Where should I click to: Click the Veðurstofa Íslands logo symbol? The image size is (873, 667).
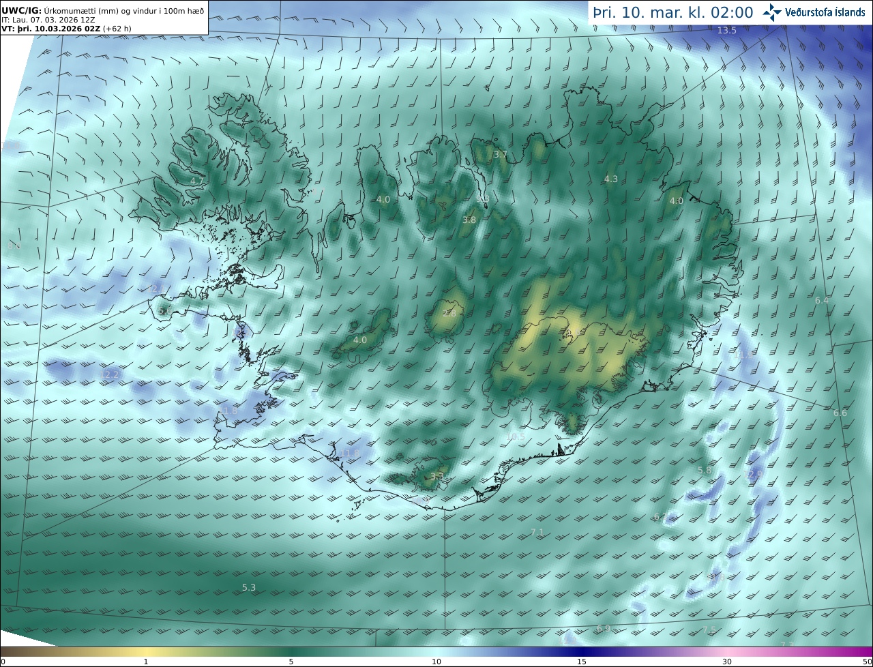tap(772, 12)
